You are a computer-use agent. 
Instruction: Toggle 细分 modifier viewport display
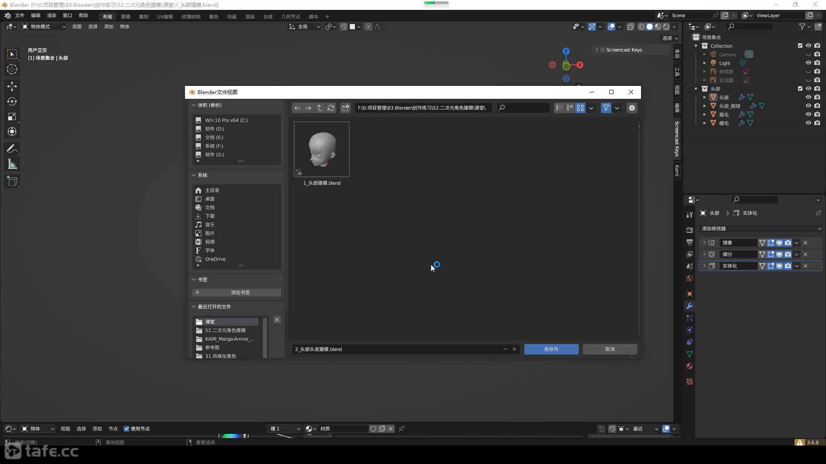point(779,254)
